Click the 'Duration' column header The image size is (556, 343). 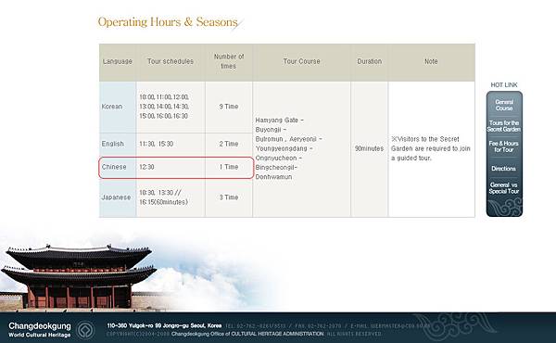coord(369,61)
